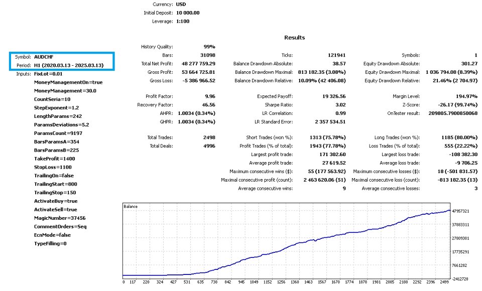The width and height of the screenshot is (482, 291).
Task: Select the Period H1 date range text
Action: pos(69,65)
